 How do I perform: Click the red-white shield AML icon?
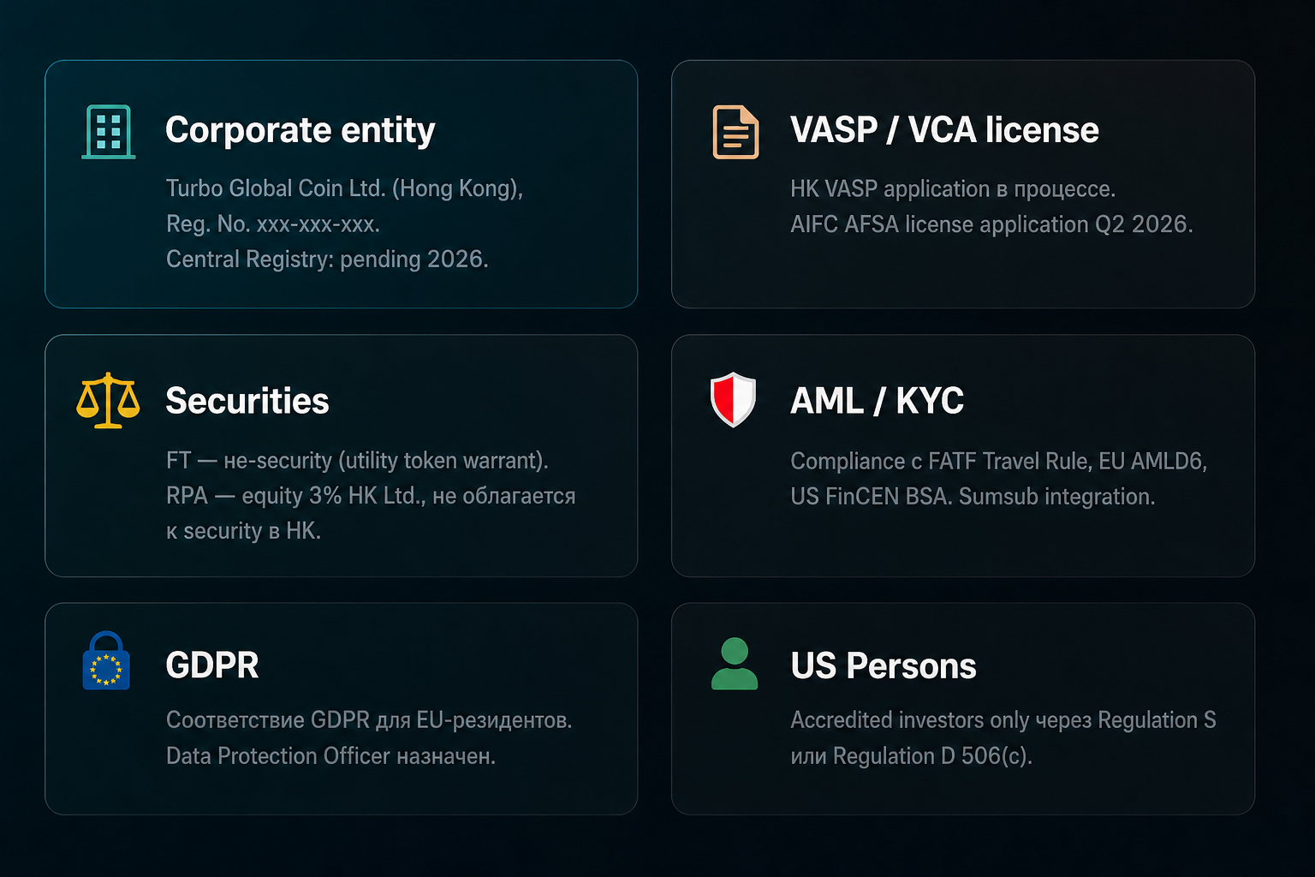click(734, 399)
